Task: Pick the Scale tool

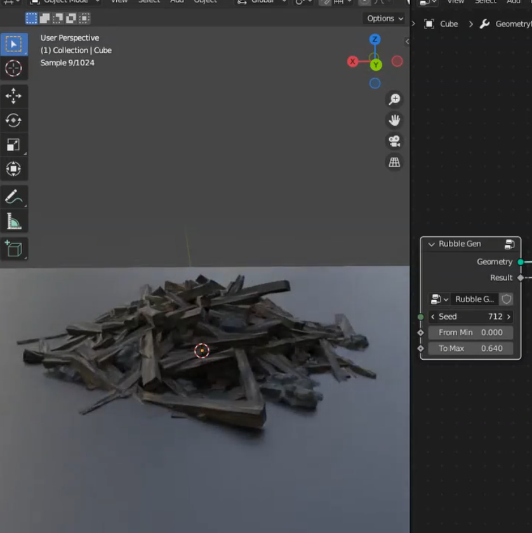Action: [x=13, y=145]
